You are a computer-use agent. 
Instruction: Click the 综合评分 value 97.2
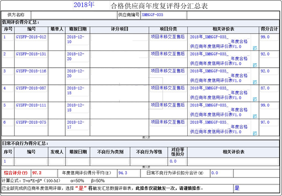coord(44,173)
